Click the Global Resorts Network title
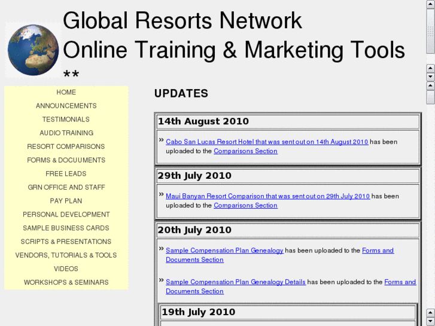The image size is (435, 326). tap(182, 21)
